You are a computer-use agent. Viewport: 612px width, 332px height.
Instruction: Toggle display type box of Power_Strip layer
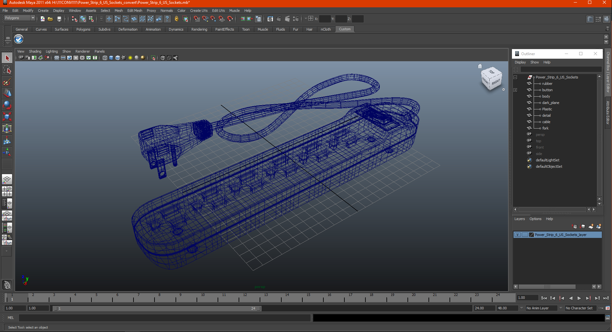tap(525, 235)
